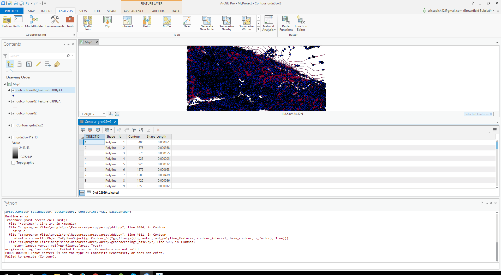The height and width of the screenshot is (275, 501).
Task: Click the Python window scrollbar
Action: 497,236
